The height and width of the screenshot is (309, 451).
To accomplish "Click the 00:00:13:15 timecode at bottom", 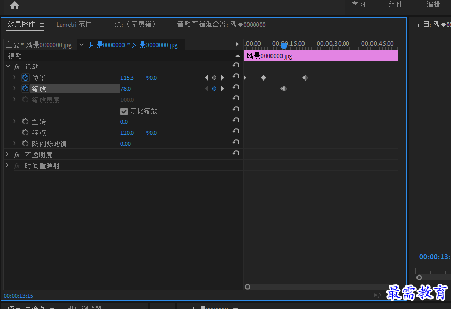I will point(18,296).
